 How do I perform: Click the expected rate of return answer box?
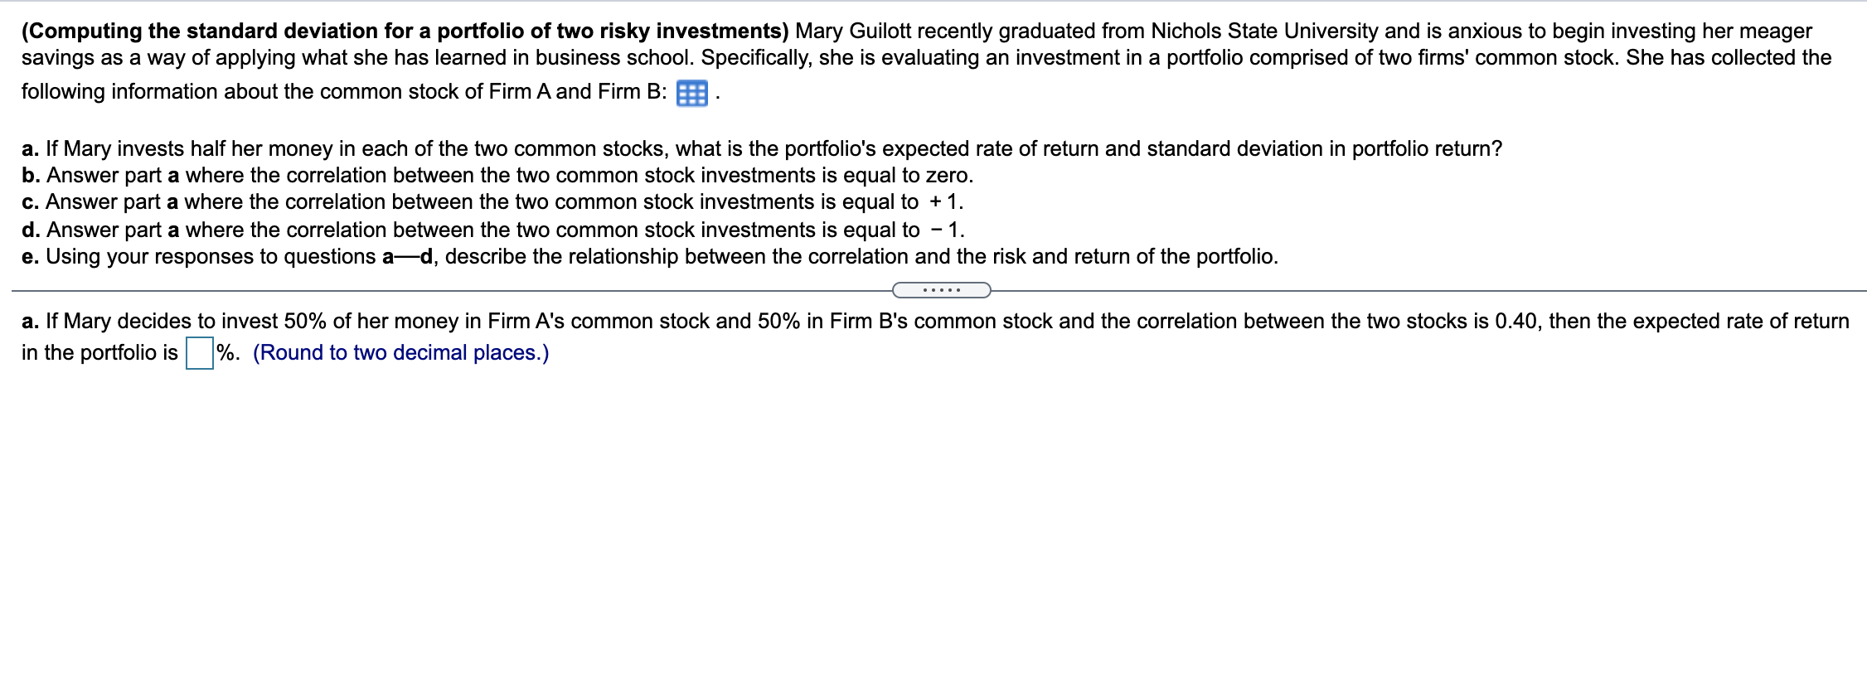coord(199,351)
